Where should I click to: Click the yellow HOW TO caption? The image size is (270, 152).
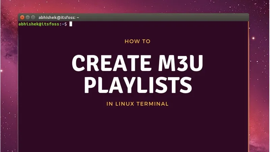coord(137,42)
